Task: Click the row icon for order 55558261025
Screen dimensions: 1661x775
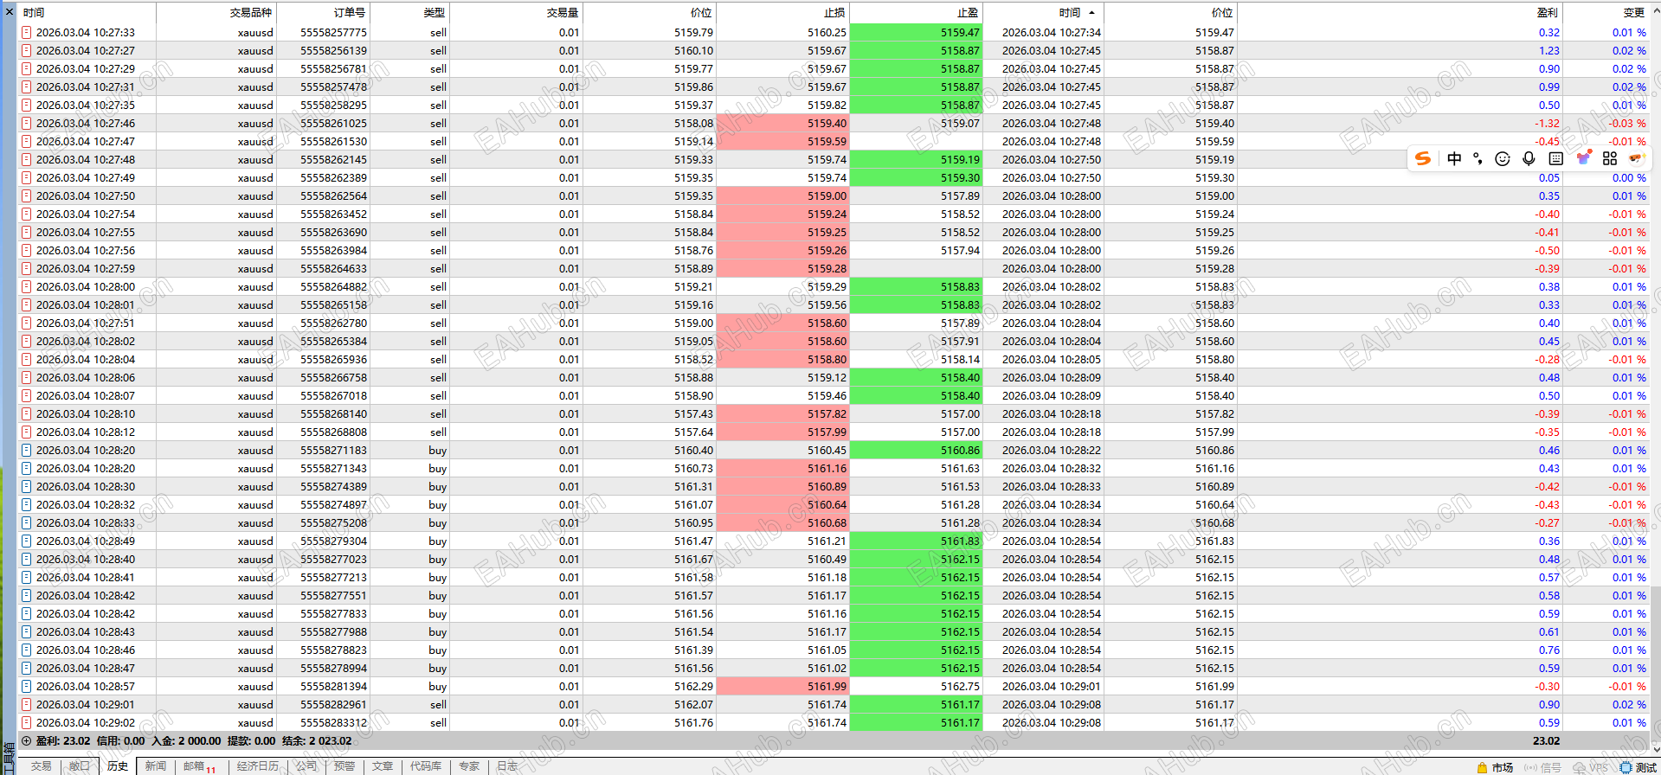Action: point(27,124)
